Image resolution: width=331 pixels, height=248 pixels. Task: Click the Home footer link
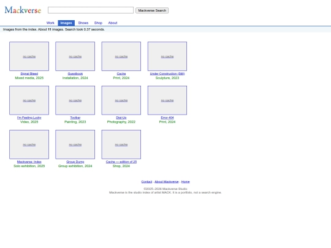185,182
